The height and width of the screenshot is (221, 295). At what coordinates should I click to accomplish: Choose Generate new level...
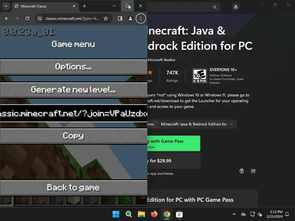pyautogui.click(x=73, y=90)
